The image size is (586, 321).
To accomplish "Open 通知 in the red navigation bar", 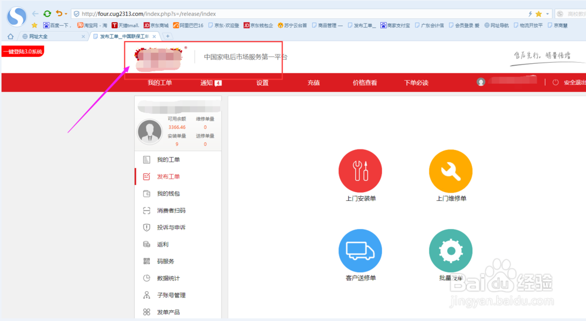I will coord(206,83).
